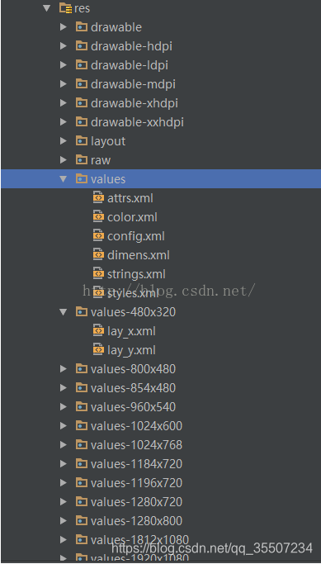The width and height of the screenshot is (321, 564).
Task: Click the lay_x.xml file icon
Action: (98, 330)
